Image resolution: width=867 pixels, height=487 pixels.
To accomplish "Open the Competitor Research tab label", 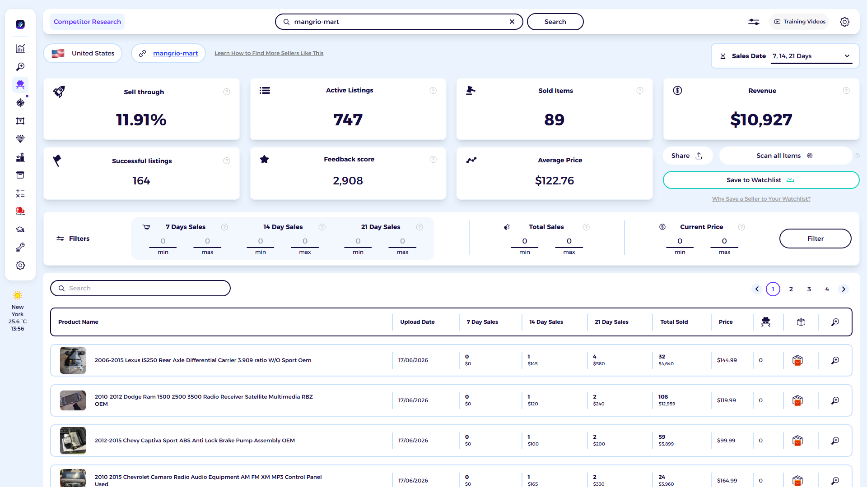I will coord(87,22).
